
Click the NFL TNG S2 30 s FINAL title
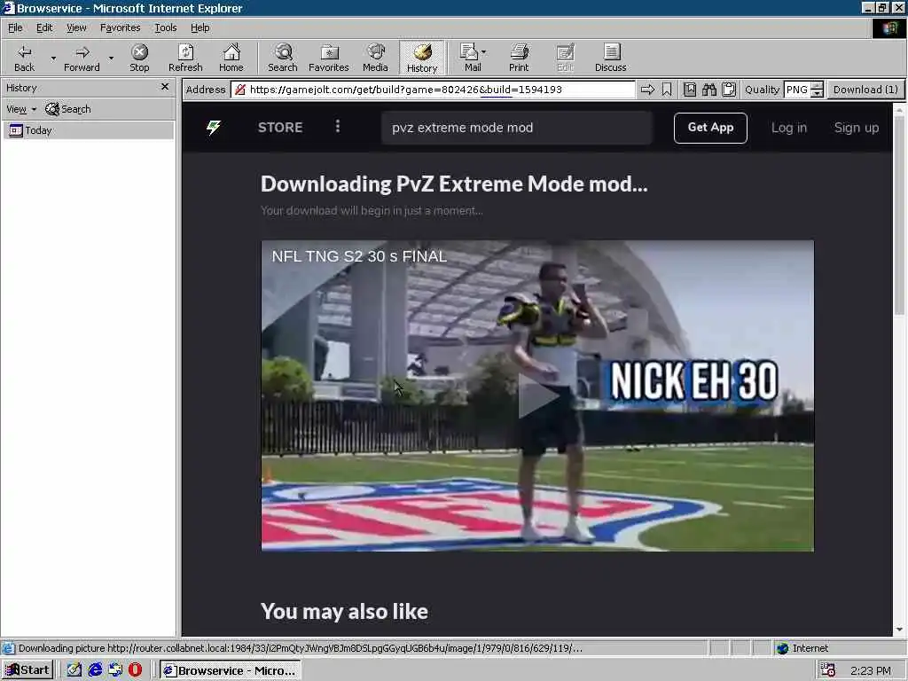[359, 256]
